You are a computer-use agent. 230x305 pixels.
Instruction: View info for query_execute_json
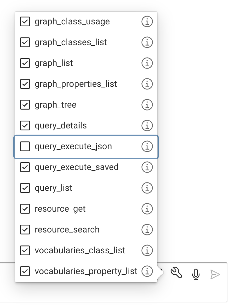click(147, 147)
